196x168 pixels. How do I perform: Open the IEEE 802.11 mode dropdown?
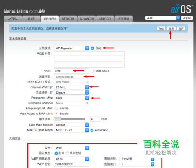[x=72, y=82]
